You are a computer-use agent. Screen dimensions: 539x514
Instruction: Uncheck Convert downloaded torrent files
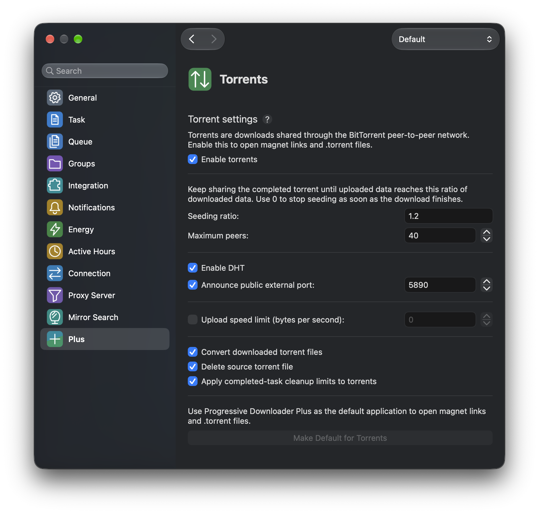(x=193, y=352)
